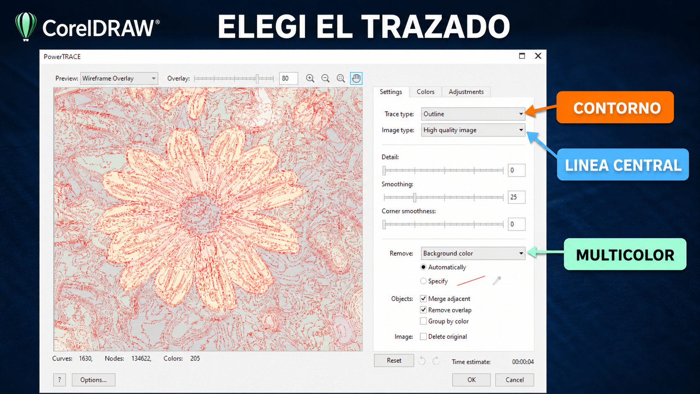Screen dimensions: 700x394
Task: Click the Smoothing slider track
Action: (443, 197)
